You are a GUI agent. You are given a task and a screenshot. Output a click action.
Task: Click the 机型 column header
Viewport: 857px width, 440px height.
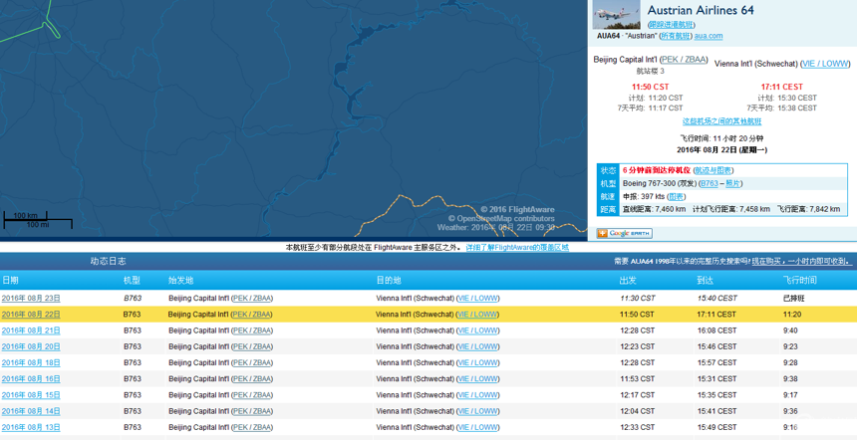[x=132, y=280]
